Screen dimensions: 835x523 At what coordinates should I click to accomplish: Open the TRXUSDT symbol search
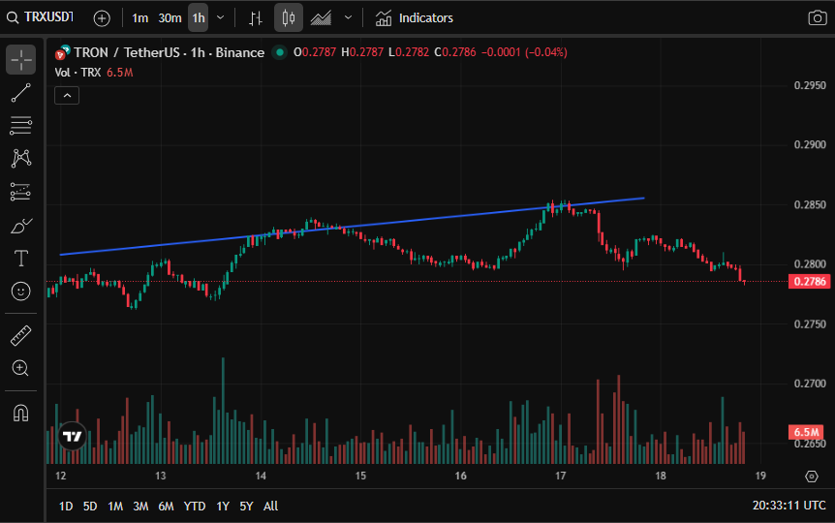tap(40, 17)
